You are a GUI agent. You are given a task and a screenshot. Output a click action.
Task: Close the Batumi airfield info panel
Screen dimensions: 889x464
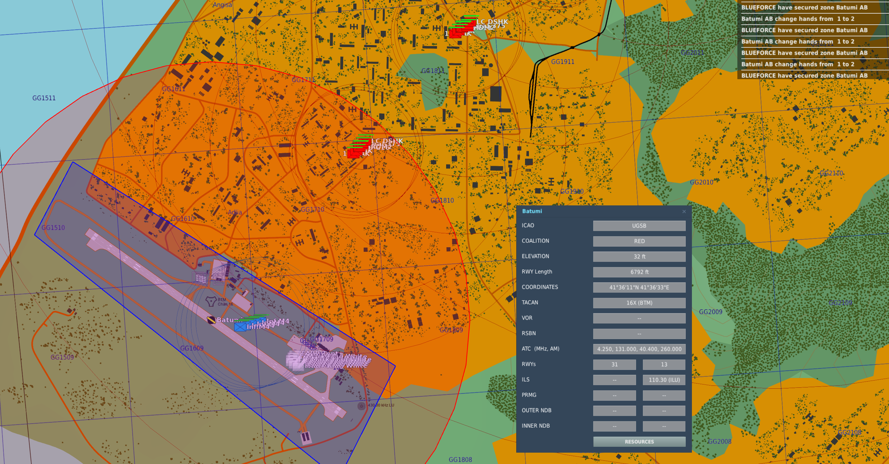pyautogui.click(x=684, y=212)
